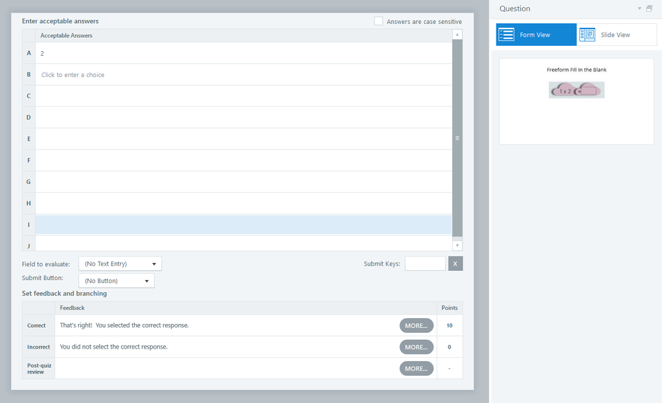Clear Submit Keys with X button
This screenshot has width=663, height=403.
(x=455, y=264)
